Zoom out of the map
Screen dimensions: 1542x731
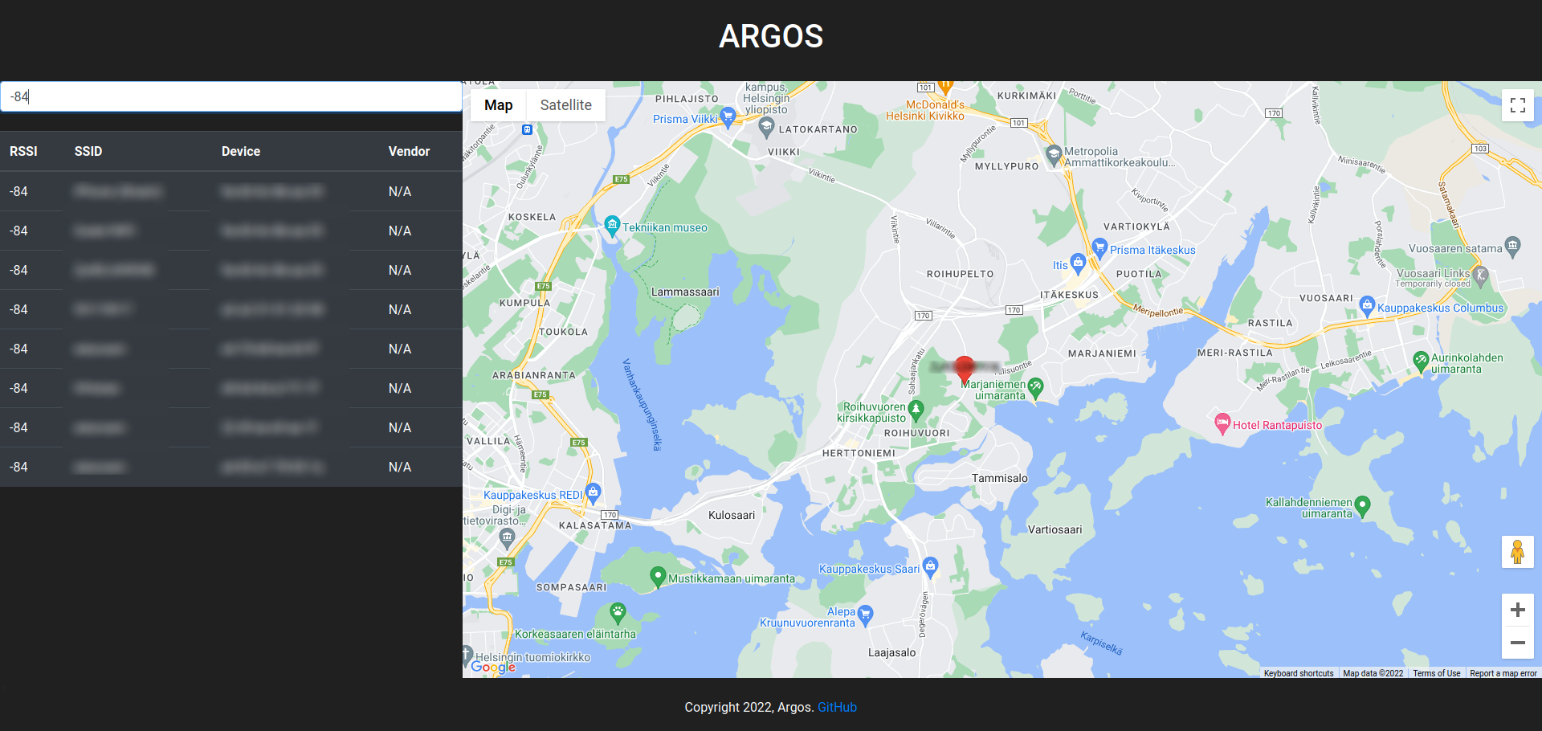coord(1517,643)
